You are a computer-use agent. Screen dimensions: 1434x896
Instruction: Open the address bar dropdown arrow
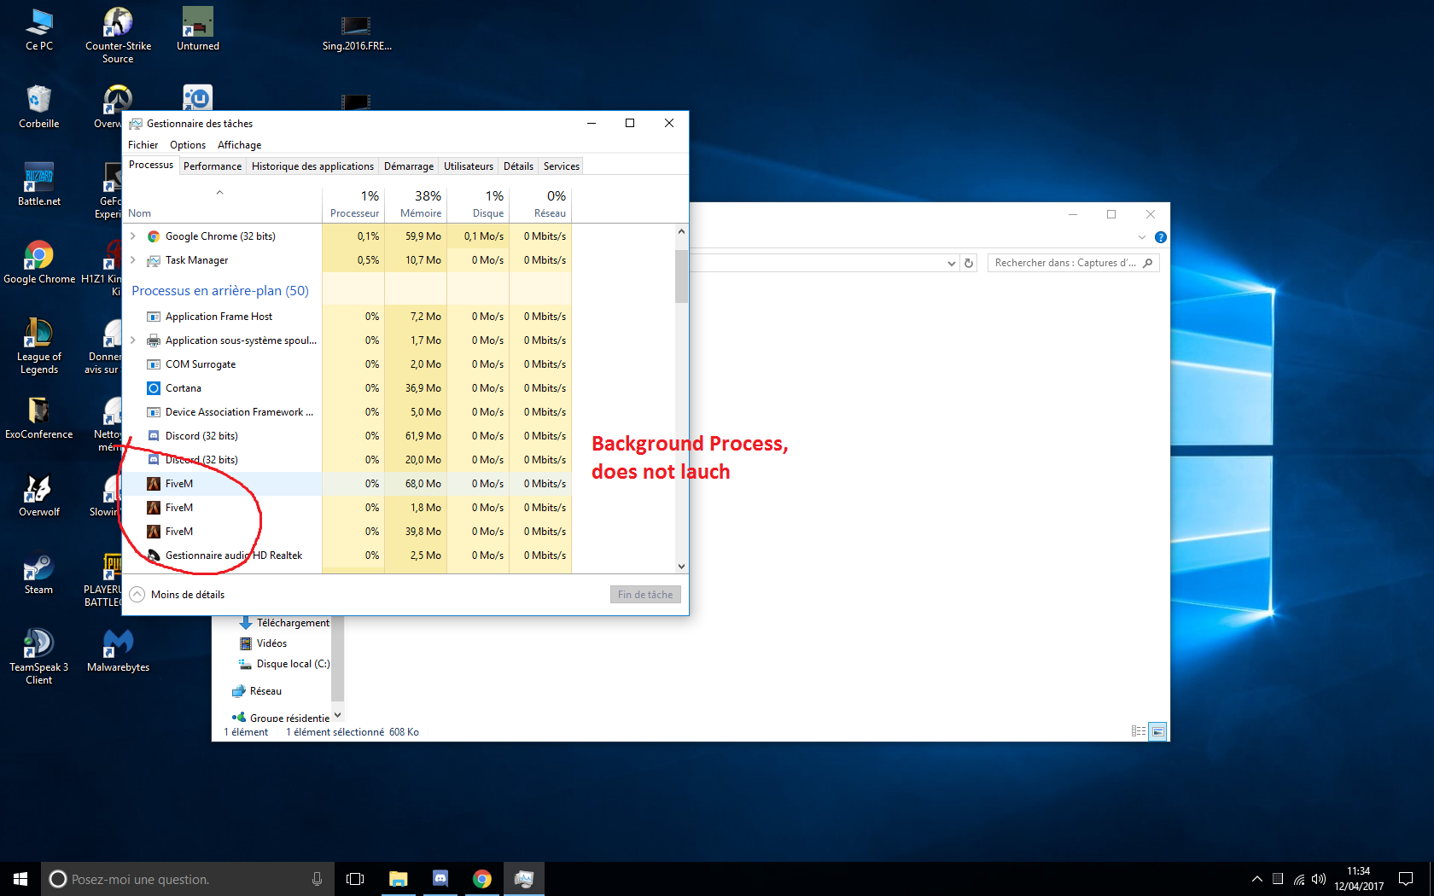[x=951, y=263]
